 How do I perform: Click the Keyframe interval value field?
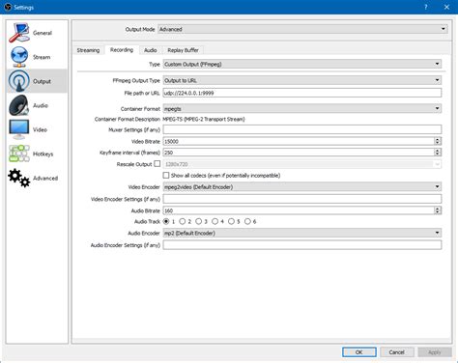[x=299, y=153]
